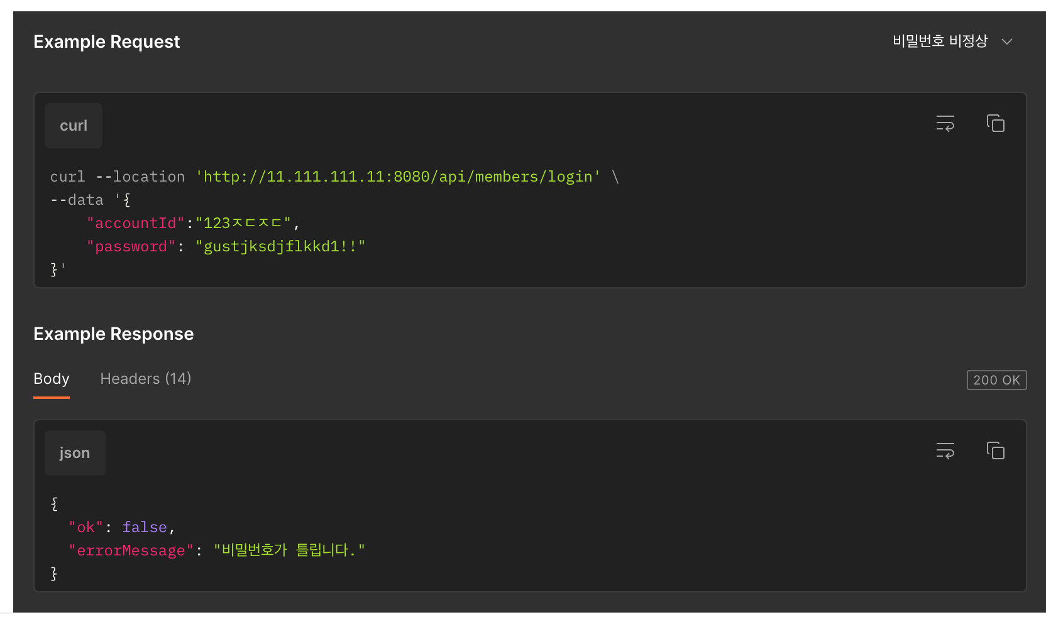Image resolution: width=1046 pixels, height=622 pixels.
Task: Click the json format label
Action: click(75, 453)
